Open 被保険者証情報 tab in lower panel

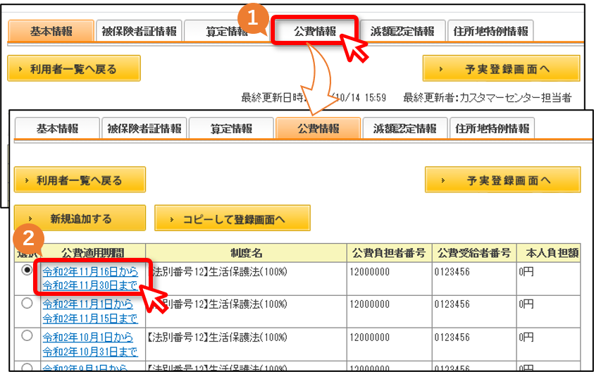[144, 128]
